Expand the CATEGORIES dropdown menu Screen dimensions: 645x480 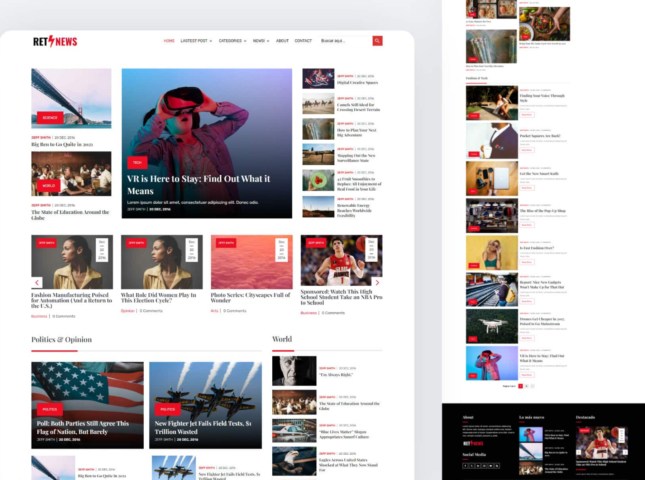233,41
